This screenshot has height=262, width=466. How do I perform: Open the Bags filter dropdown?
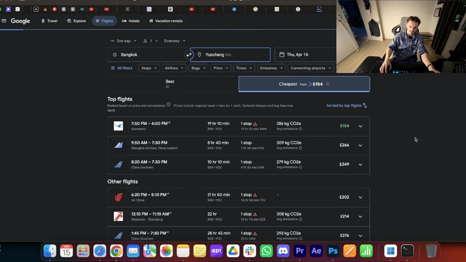(198, 68)
